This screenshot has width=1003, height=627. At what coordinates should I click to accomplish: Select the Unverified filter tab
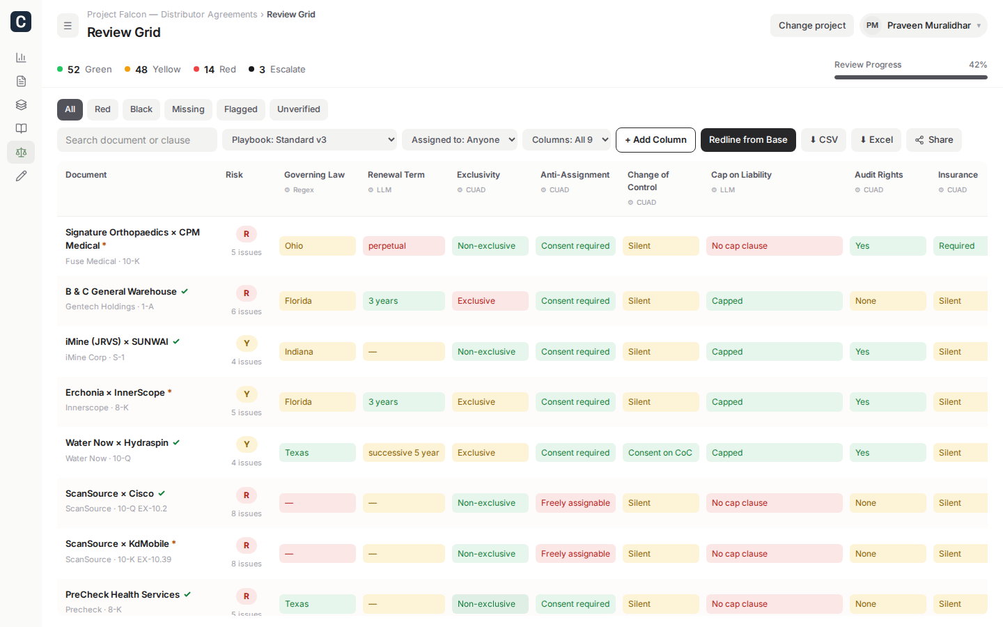click(x=299, y=109)
